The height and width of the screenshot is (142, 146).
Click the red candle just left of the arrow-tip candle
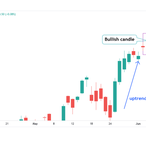click(x=134, y=53)
